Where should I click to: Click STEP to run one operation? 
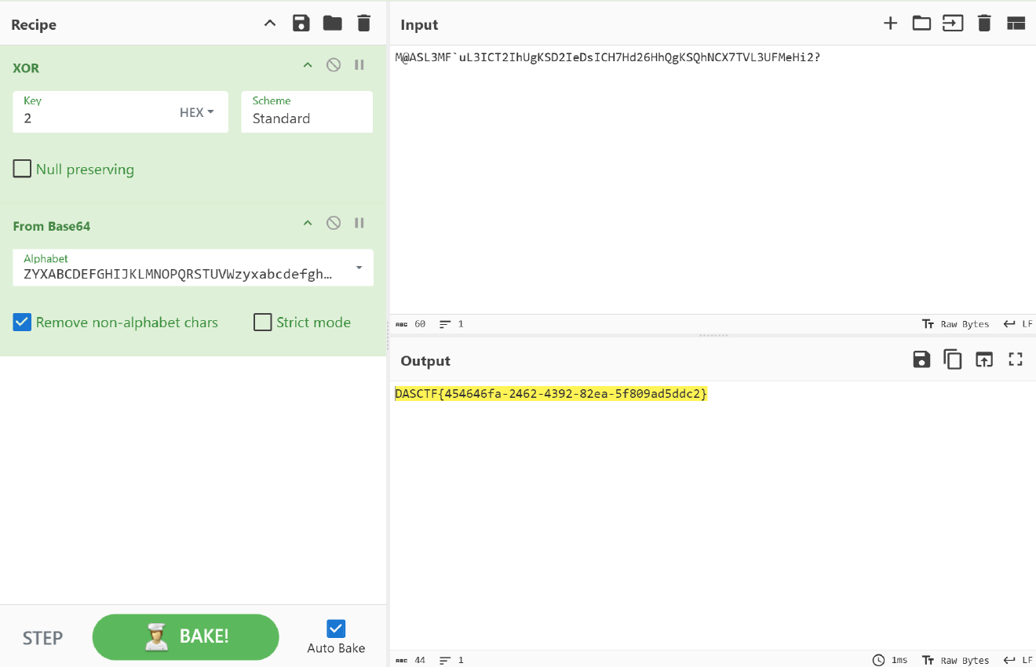click(42, 637)
